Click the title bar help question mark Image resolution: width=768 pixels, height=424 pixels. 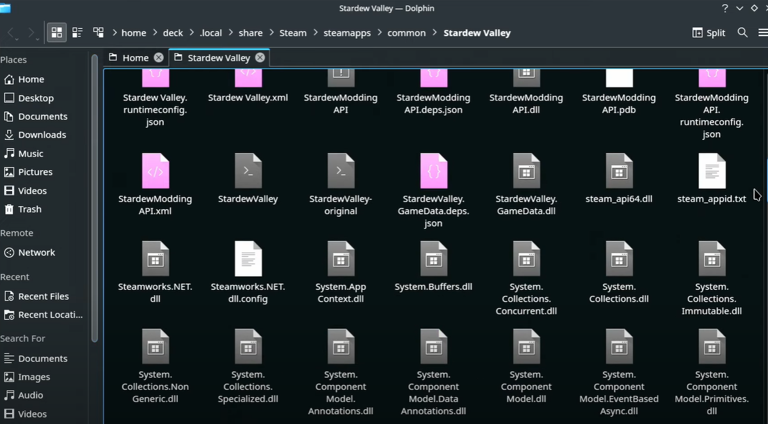(725, 8)
